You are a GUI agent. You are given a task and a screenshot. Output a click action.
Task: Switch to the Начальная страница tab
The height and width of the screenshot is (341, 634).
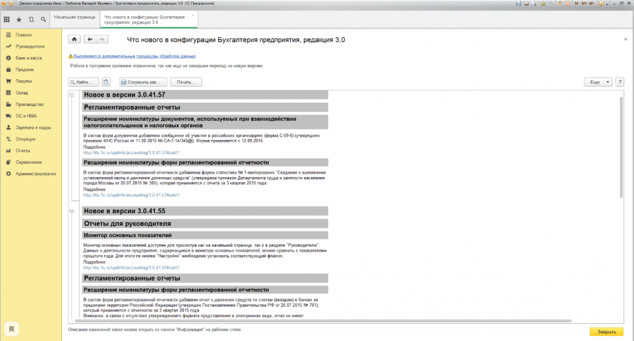(74, 17)
